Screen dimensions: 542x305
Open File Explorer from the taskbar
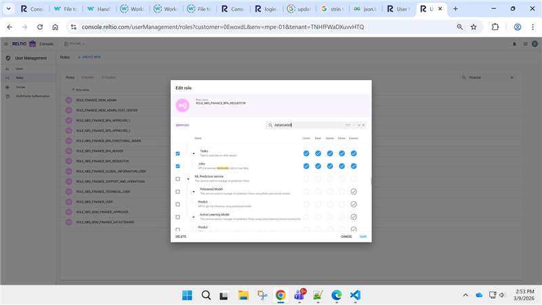tap(243, 295)
